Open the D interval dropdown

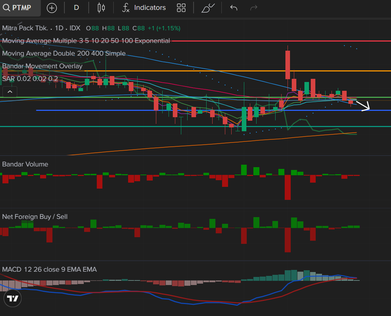click(76, 8)
